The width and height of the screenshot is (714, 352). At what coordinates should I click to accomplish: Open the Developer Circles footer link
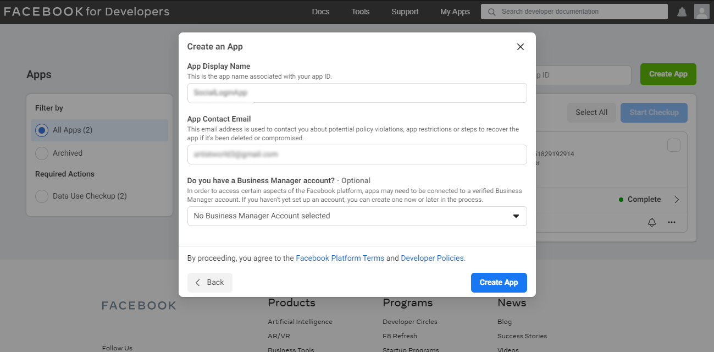410,322
